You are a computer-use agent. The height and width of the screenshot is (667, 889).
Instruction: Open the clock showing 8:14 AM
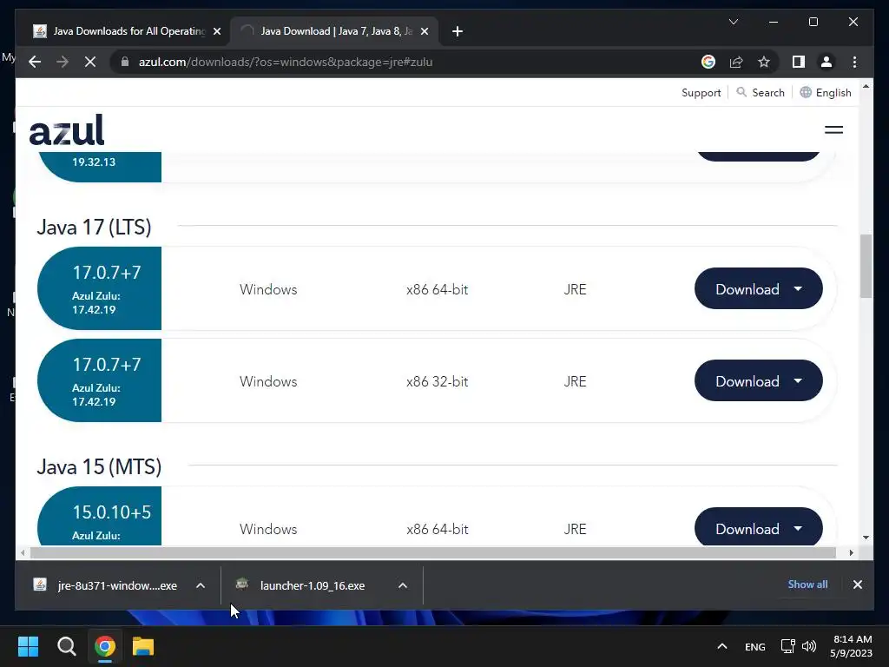[x=852, y=646]
